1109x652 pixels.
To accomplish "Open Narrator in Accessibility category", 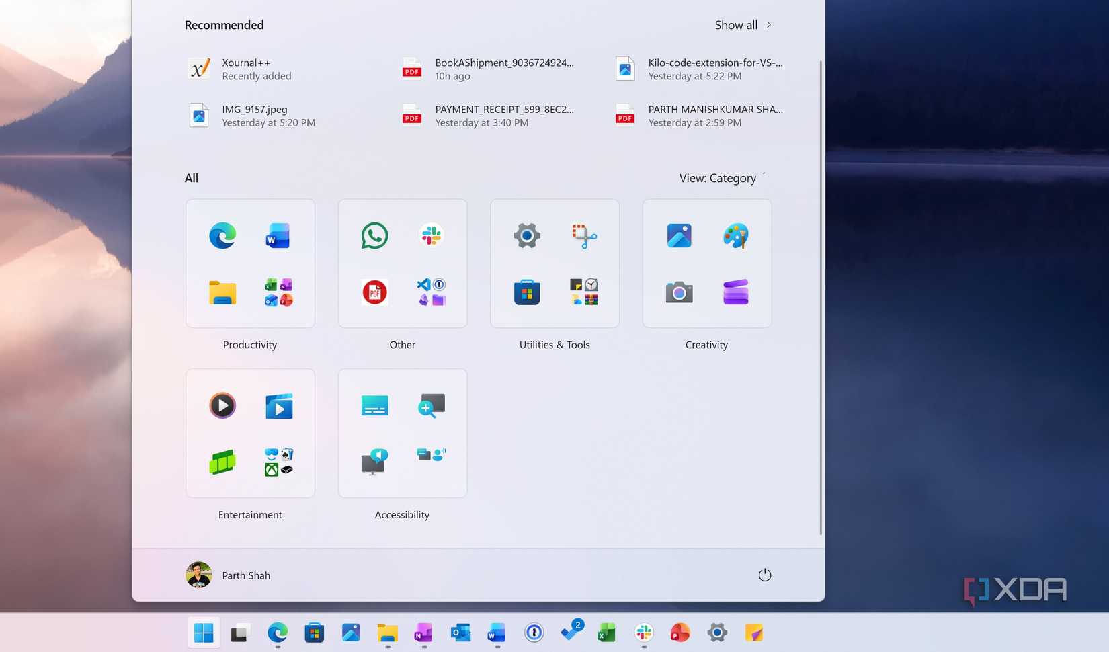I will pyautogui.click(x=374, y=462).
